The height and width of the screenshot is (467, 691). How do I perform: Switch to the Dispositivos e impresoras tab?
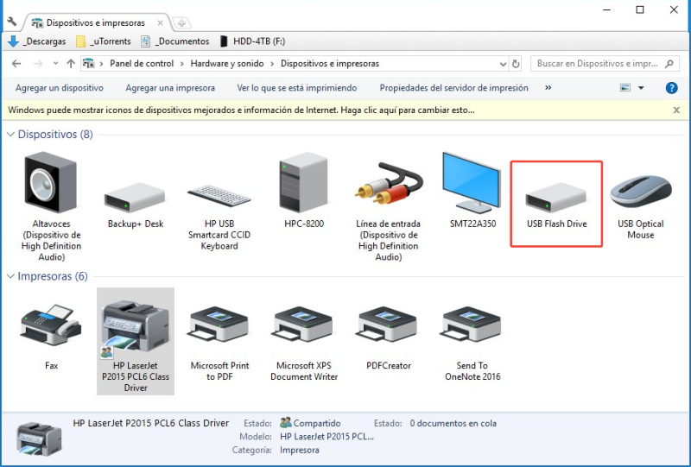point(96,22)
